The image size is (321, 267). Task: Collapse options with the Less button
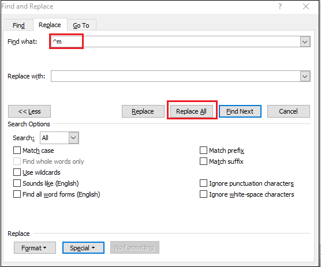[29, 111]
